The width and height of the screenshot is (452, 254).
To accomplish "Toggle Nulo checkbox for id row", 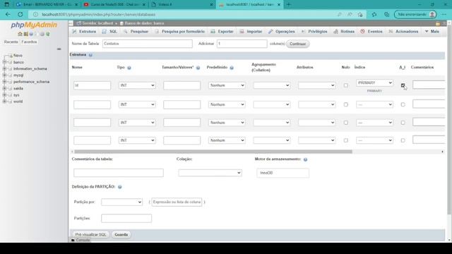I will click(345, 85).
